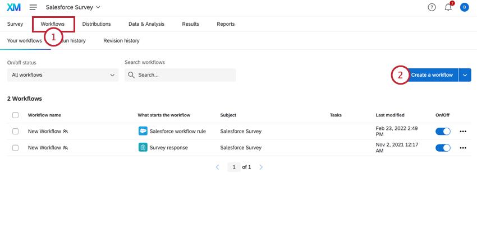The width and height of the screenshot is (477, 238).
Task: Click Salesforce Survey subject in second row
Action: tap(241, 148)
